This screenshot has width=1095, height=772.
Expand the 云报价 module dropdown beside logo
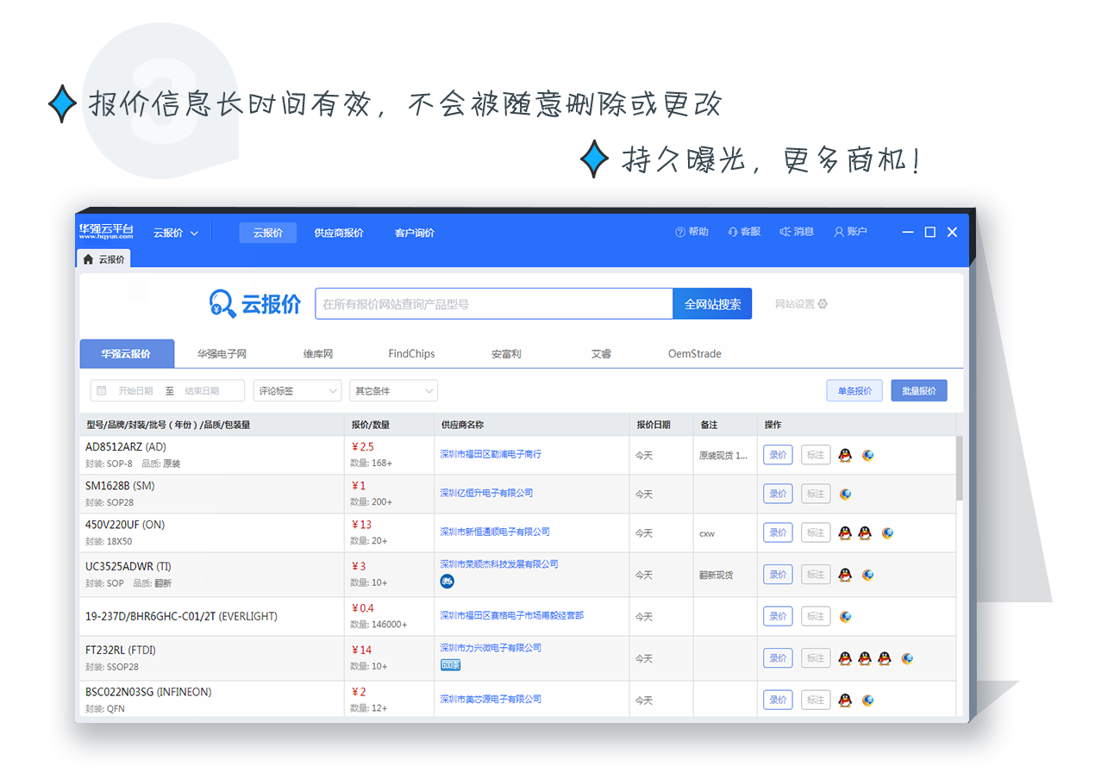(x=176, y=233)
